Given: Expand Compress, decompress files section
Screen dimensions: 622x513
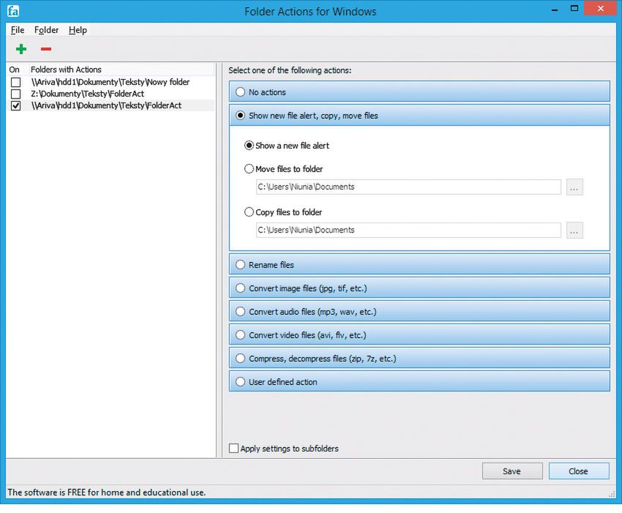Looking at the screenshot, I should (419, 359).
